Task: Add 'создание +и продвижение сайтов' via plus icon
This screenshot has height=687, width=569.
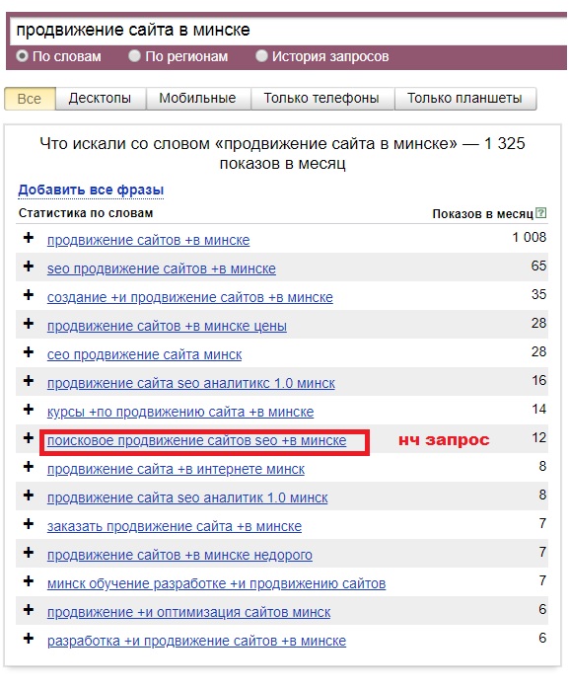Action: (29, 295)
